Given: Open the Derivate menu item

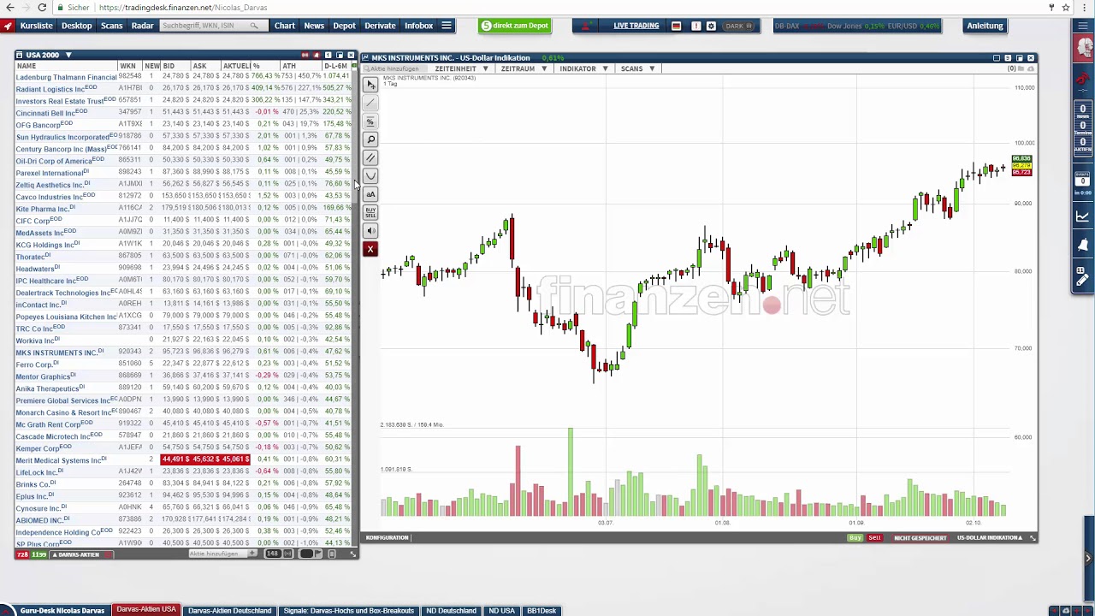Looking at the screenshot, I should 380,26.
